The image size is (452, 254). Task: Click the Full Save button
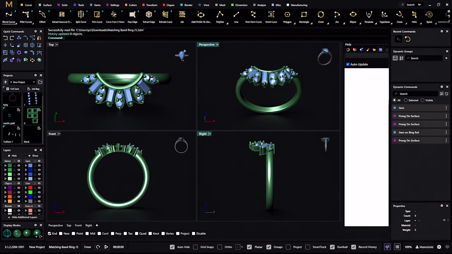click(13, 89)
